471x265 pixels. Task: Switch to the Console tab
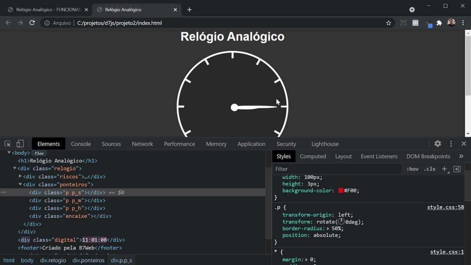pyautogui.click(x=81, y=144)
